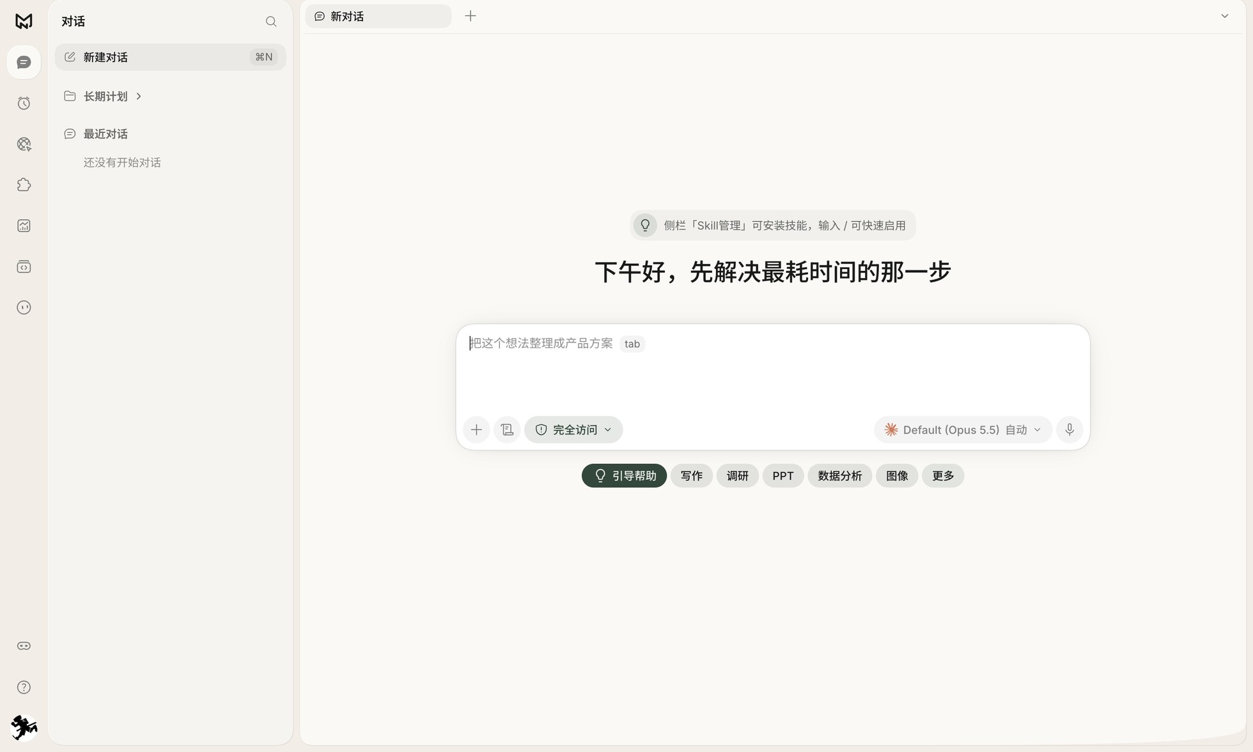This screenshot has width=1253, height=752.
Task: Click the 引导帮助 chip
Action: tap(624, 475)
